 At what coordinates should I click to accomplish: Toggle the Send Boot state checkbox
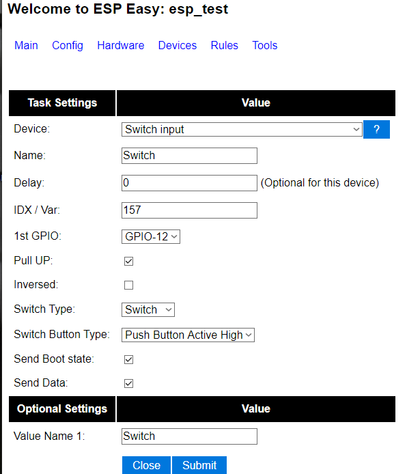pos(128,359)
